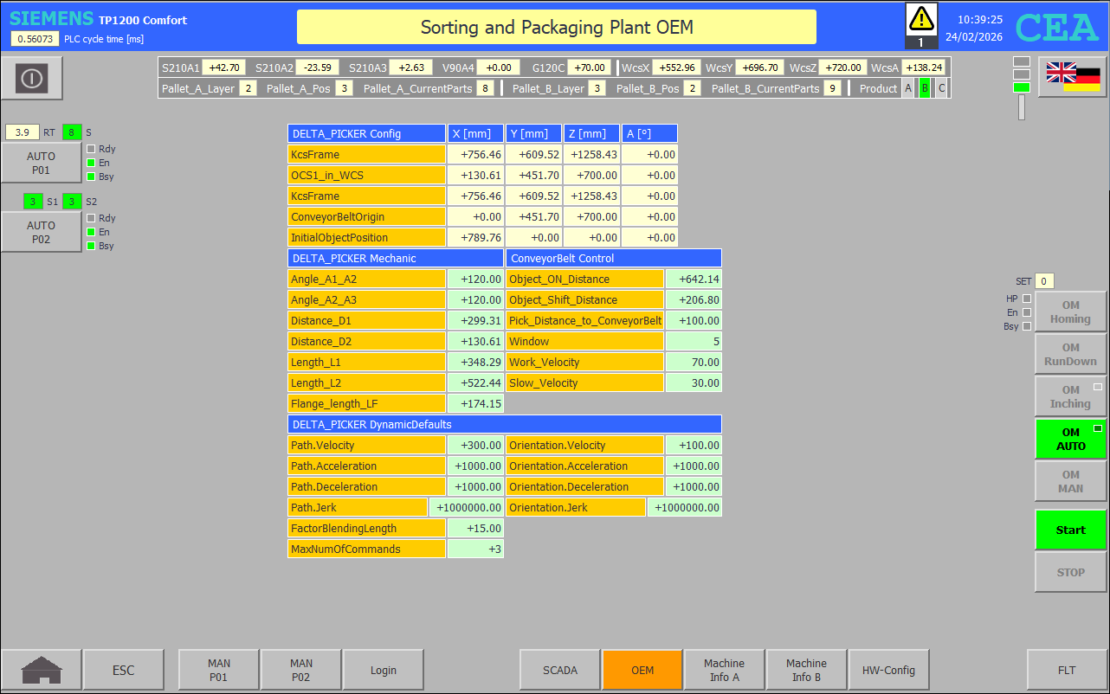Select product B indicator
The height and width of the screenshot is (694, 1110).
click(924, 88)
